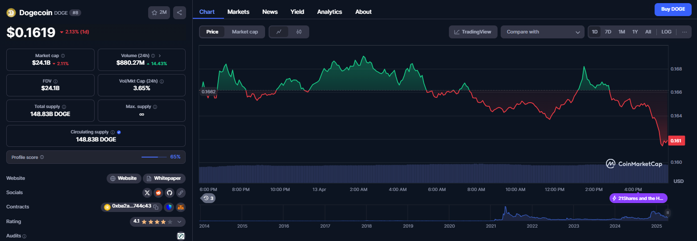This screenshot has height=241, width=697.
Task: Add Dogecoin to watchlist via star button
Action: [159, 12]
